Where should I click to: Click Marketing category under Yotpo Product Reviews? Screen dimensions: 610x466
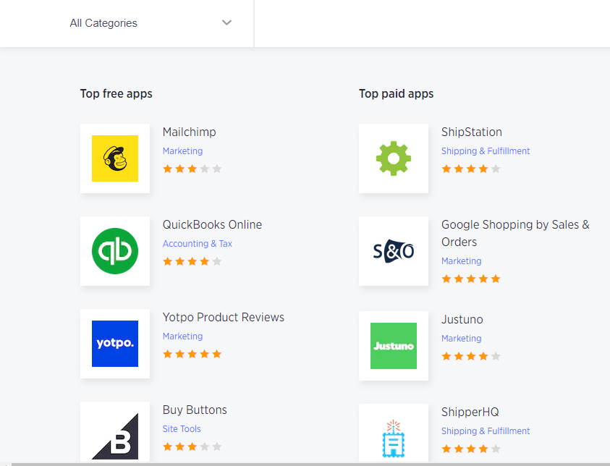(182, 336)
